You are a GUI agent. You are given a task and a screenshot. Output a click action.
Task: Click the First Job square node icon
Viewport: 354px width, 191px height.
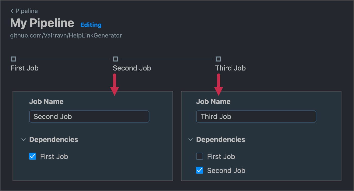(x=14, y=59)
